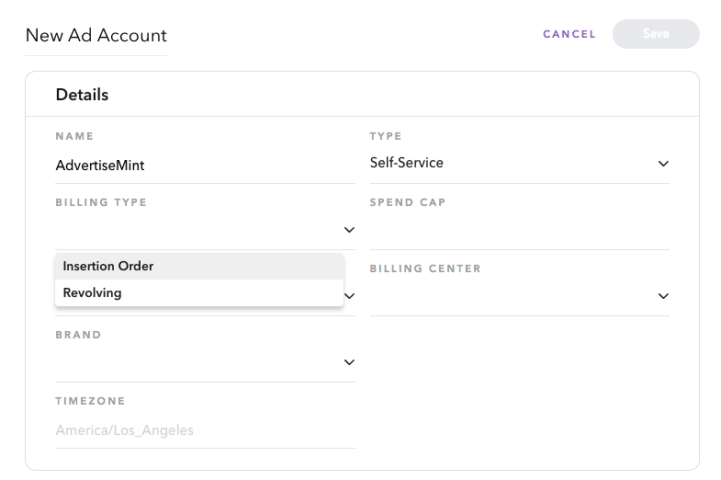721x480 pixels.
Task: Select Insertion Order from the list
Action: 199,266
